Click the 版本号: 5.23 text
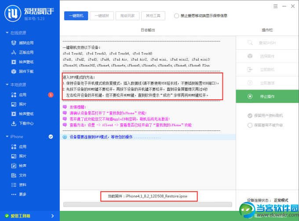 tap(34, 18)
